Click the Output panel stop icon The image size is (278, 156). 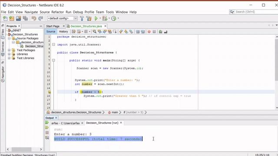pyautogui.click(x=47, y=133)
